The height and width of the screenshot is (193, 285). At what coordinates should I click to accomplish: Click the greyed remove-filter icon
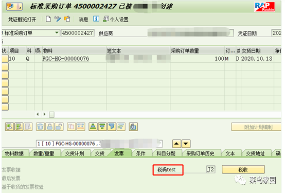121,127
